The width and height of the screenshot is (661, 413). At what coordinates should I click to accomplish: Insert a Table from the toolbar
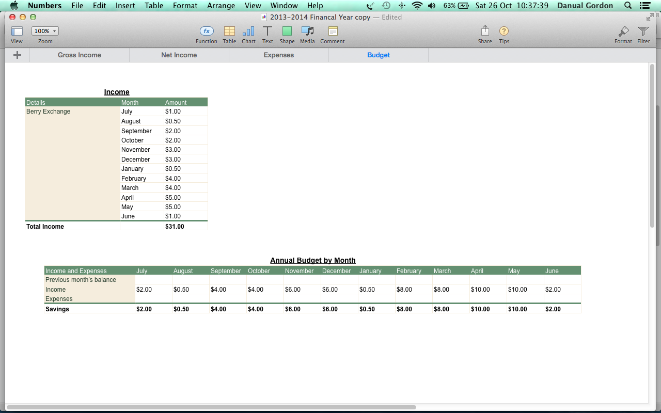point(229,31)
